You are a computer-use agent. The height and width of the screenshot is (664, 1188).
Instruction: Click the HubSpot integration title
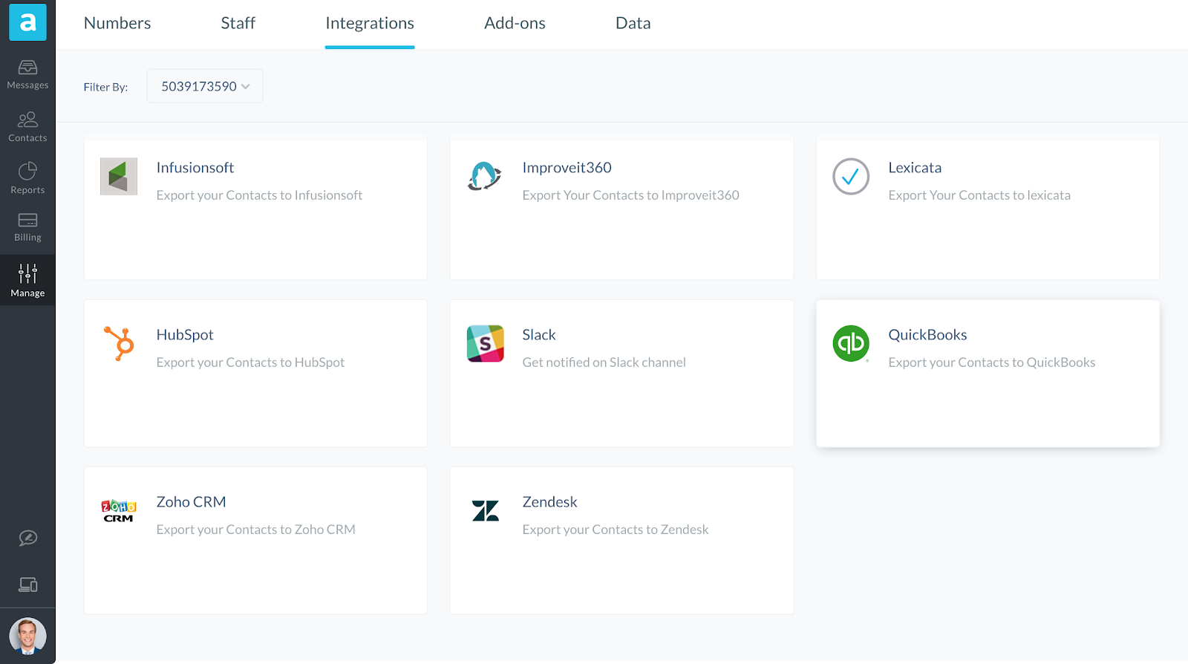pos(185,335)
